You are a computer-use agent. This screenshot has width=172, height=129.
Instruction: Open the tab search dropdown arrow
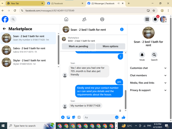pyautogui.click(x=2, y=3)
